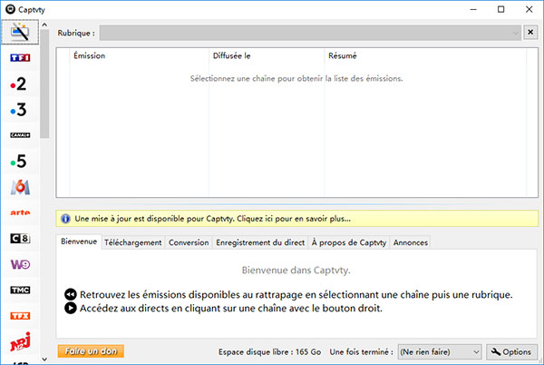Image resolution: width=544 pixels, height=365 pixels.
Task: Open the 'Une fois terminé' combo box
Action: pos(440,351)
